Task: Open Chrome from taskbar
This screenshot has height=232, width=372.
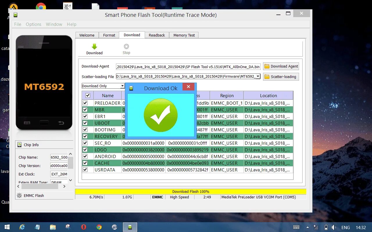Action: (99, 227)
